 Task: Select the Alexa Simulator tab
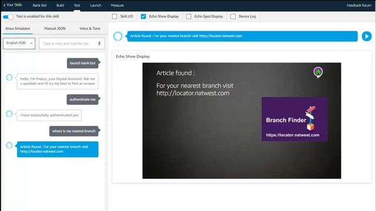coord(18,29)
